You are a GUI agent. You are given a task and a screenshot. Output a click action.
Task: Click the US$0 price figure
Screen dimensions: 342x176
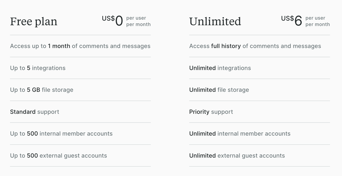[x=113, y=21]
